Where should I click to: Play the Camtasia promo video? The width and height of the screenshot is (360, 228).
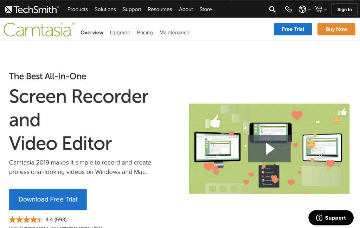coord(269,149)
